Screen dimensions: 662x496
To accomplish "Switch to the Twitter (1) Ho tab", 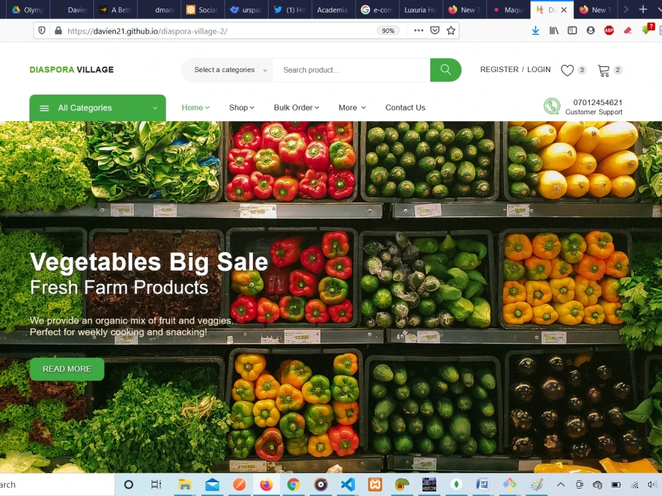I will coord(290,9).
